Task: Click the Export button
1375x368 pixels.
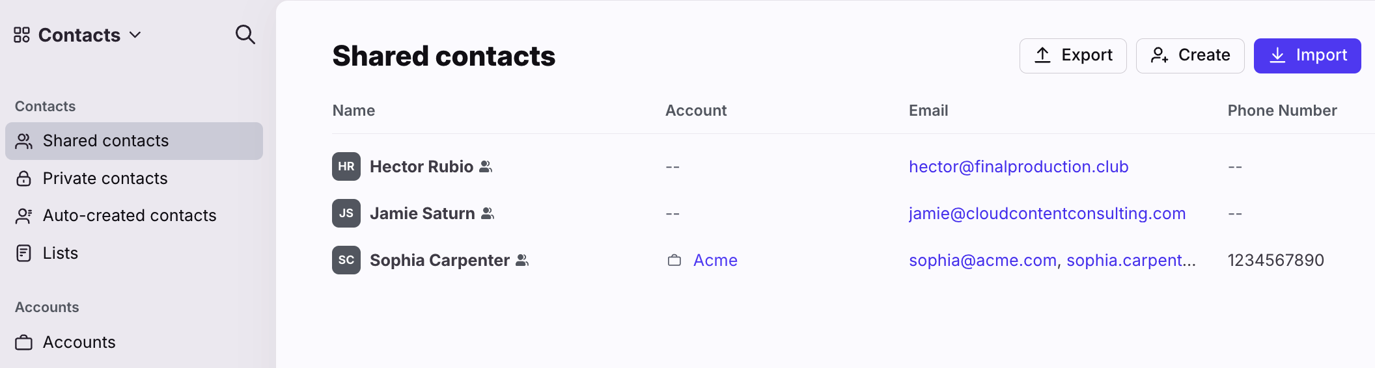Action: click(1073, 55)
